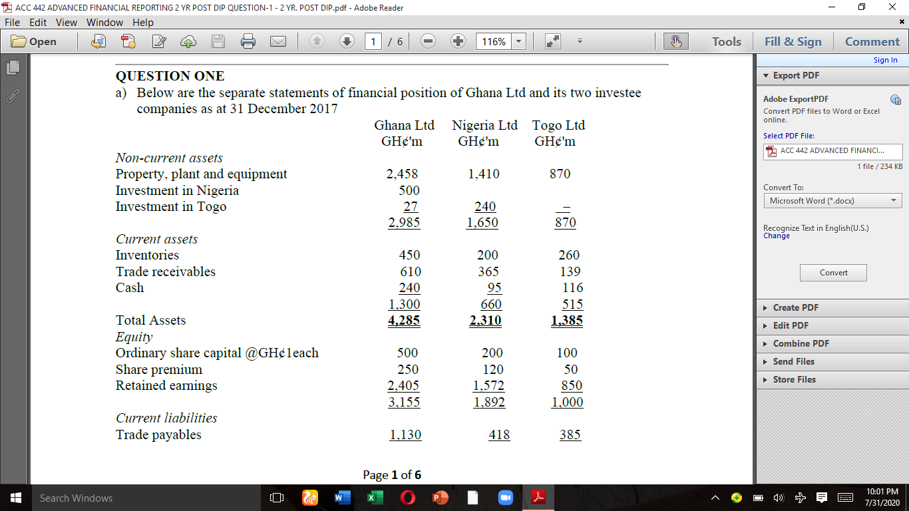
Task: Open the zoom percentage dropdown
Action: 517,41
